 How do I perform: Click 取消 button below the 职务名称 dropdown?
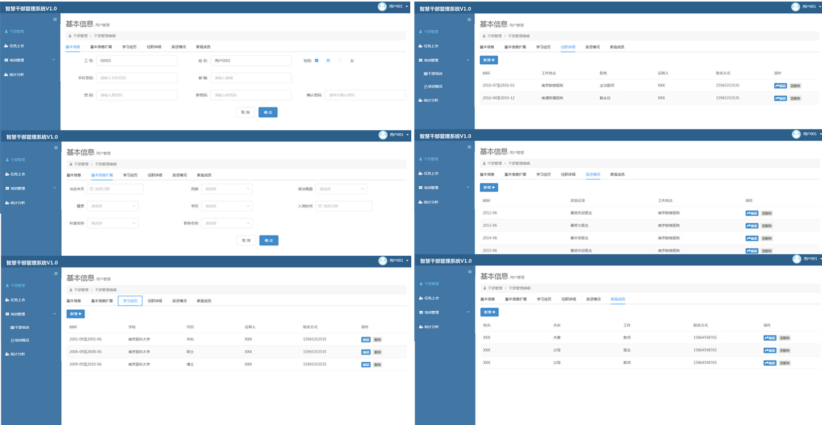pos(246,240)
